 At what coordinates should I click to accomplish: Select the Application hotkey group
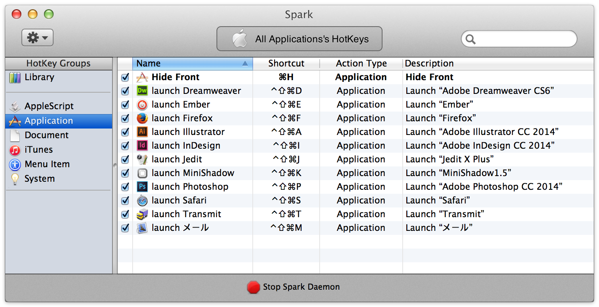pos(59,121)
